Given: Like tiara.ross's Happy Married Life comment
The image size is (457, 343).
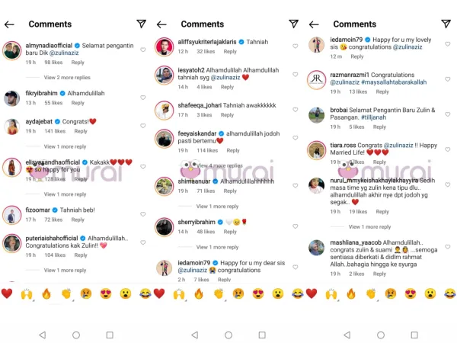Looking at the screenshot, I should [447, 149].
